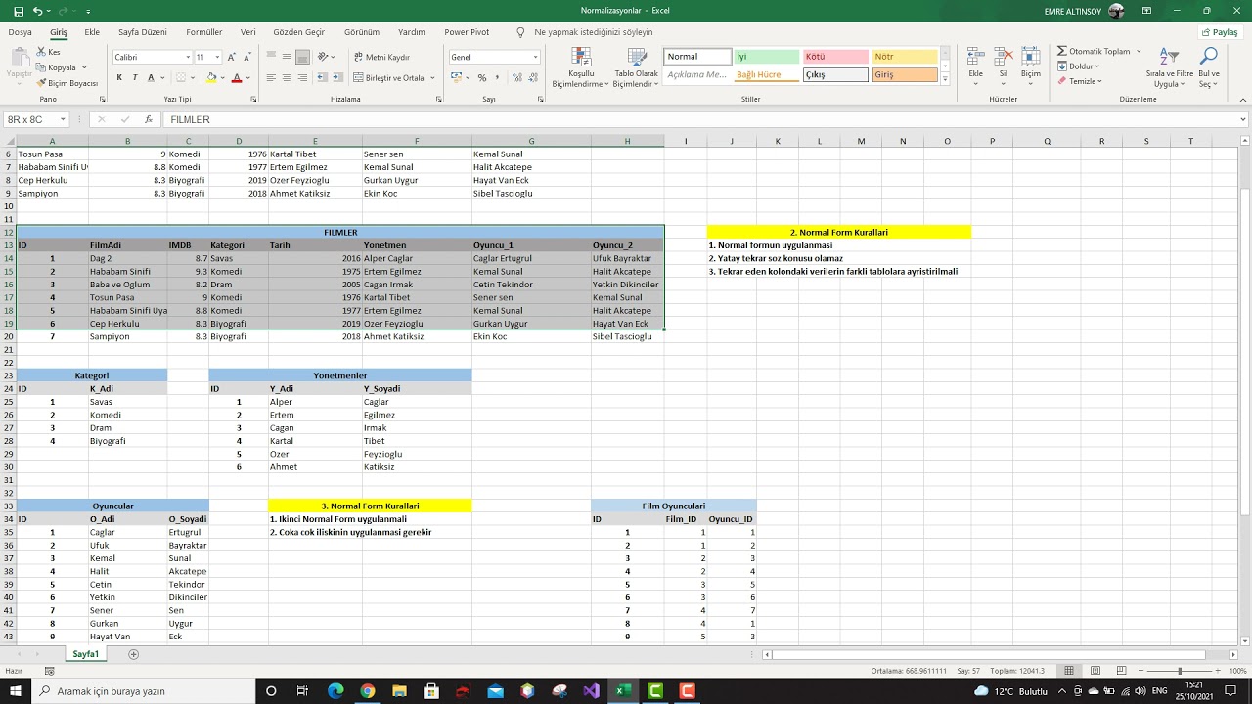Click the Kes (cut) scissors icon
Viewport: 1252px width, 704px height.
[41, 52]
